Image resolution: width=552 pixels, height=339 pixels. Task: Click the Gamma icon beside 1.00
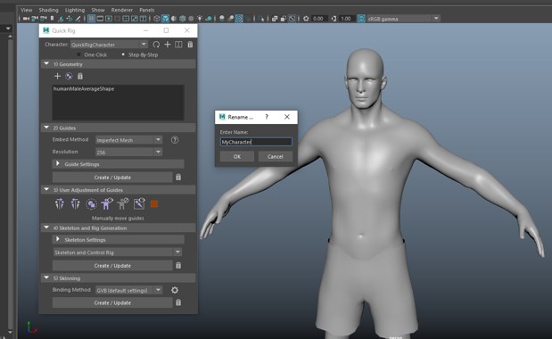coord(334,19)
